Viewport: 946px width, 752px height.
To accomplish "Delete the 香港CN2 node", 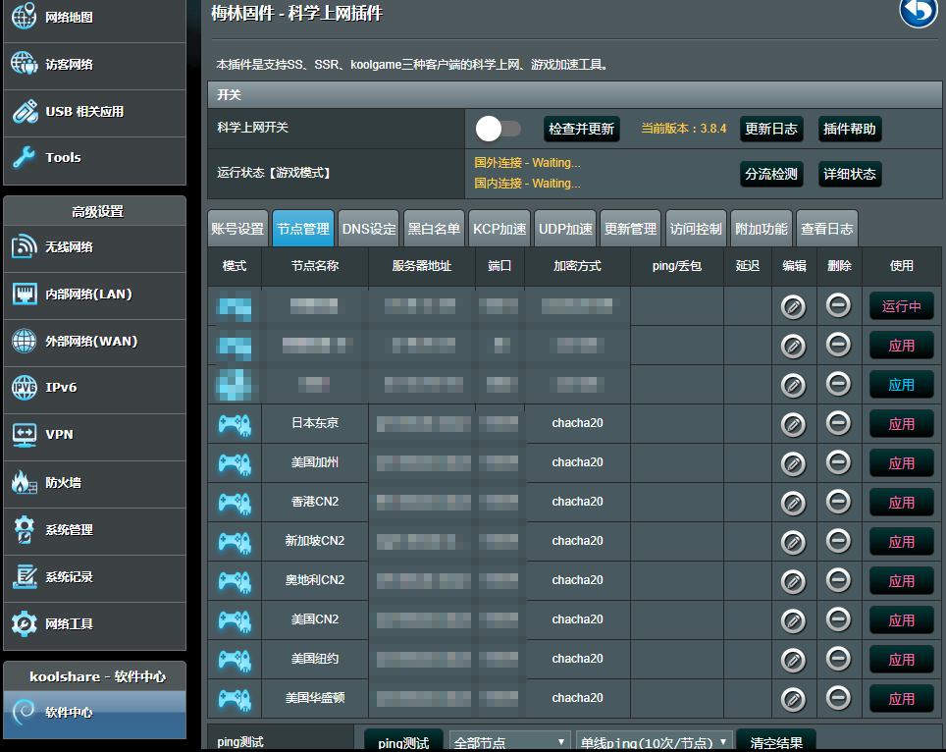I will (x=838, y=501).
